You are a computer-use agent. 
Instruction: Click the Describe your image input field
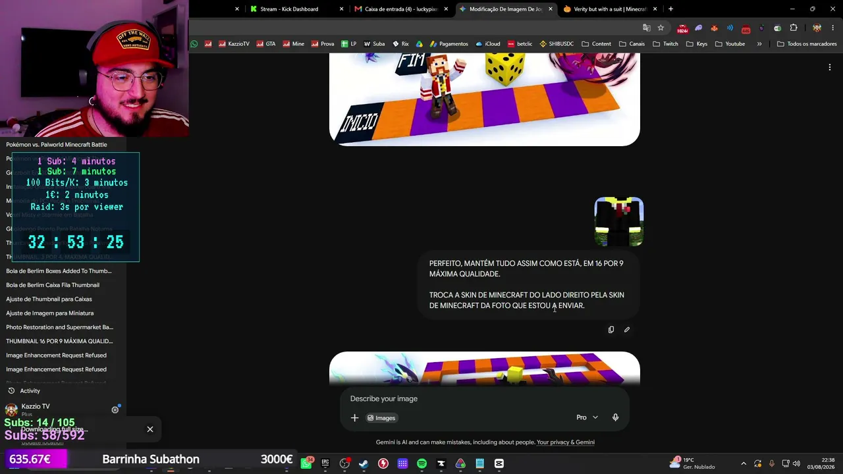pyautogui.click(x=485, y=399)
